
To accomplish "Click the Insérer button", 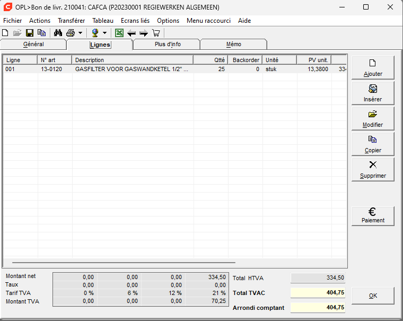I will click(x=373, y=93).
